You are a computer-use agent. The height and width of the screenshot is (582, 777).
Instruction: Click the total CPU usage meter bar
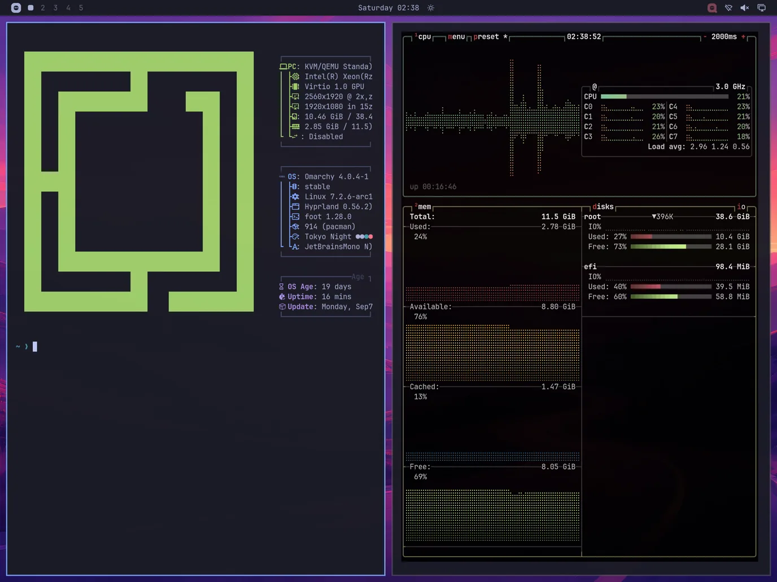[664, 97]
